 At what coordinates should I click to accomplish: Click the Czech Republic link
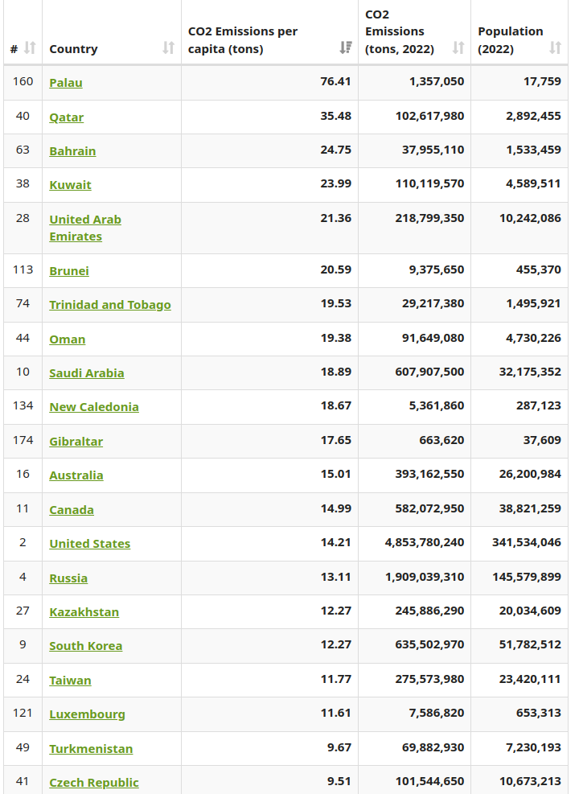click(93, 783)
